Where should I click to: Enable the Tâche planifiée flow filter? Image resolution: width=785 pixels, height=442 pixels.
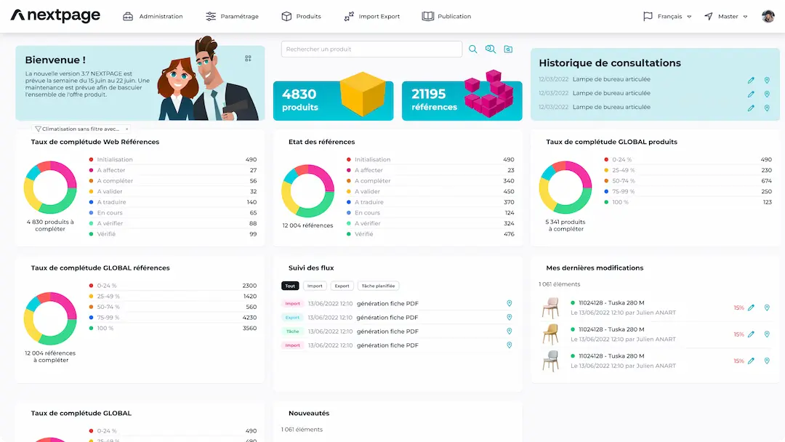click(378, 286)
